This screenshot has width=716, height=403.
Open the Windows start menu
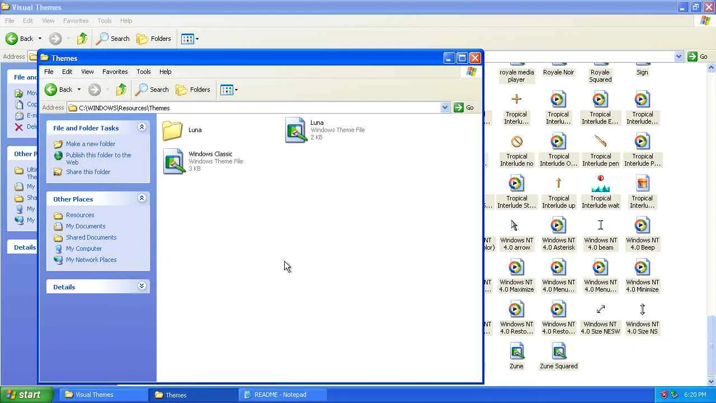[x=27, y=395]
